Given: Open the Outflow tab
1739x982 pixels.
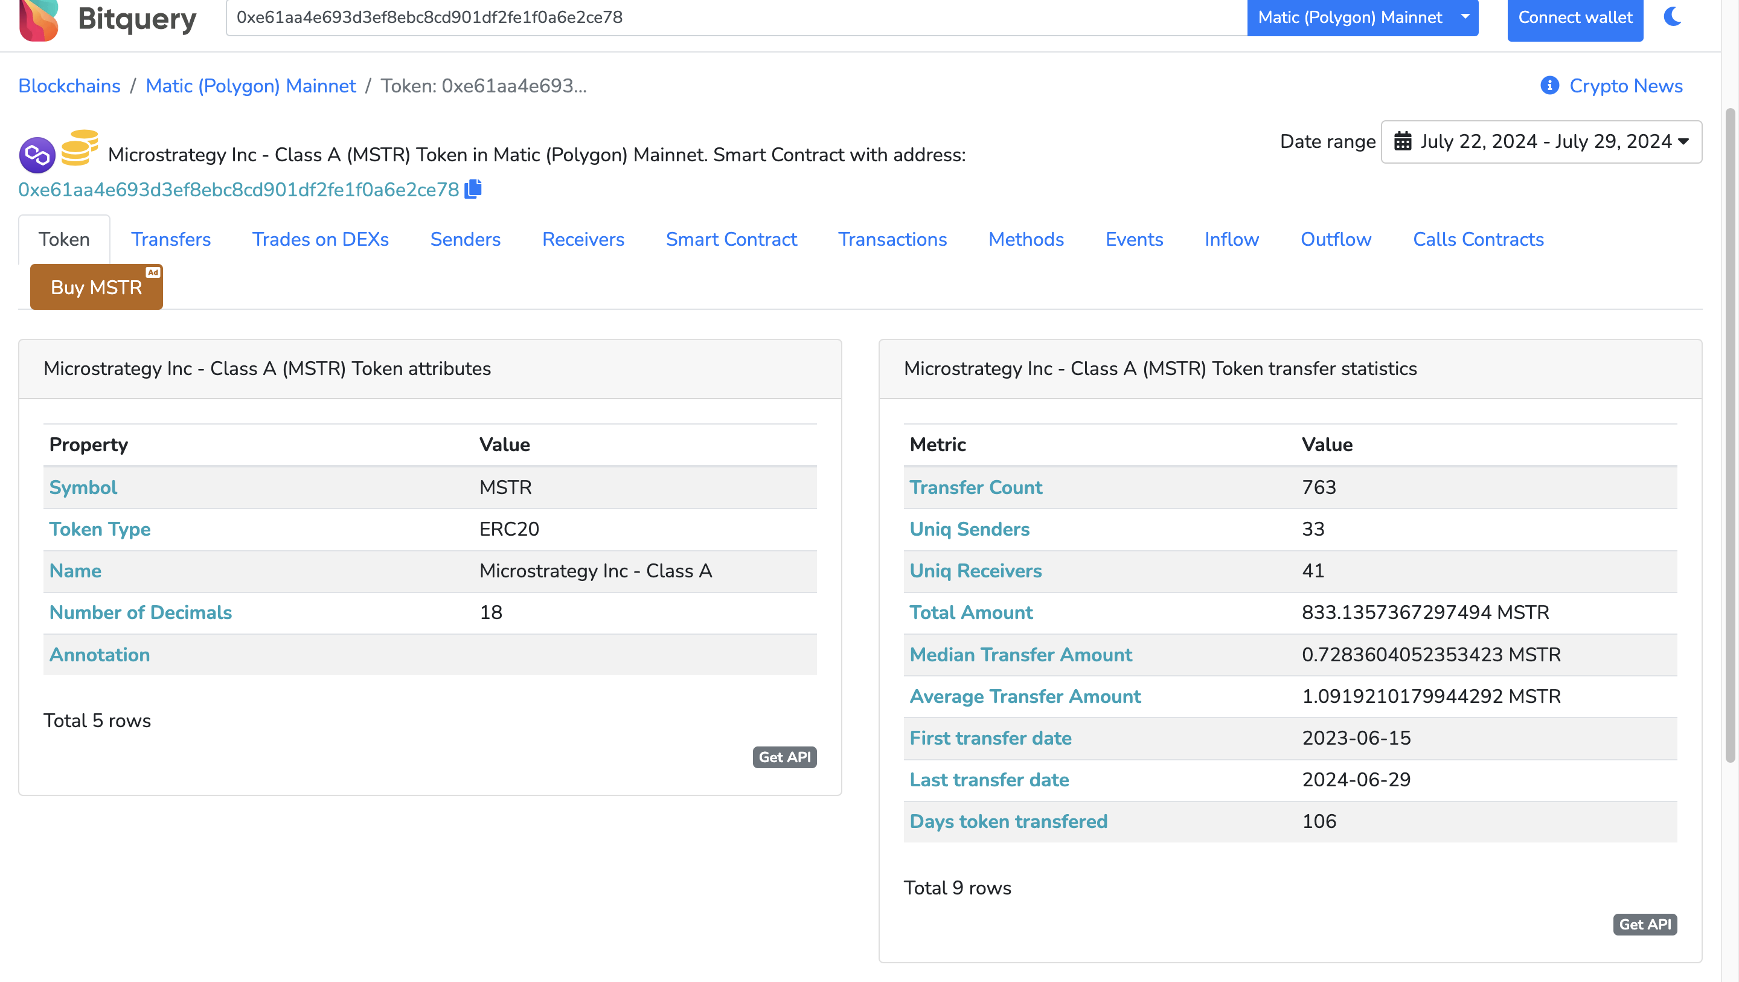Looking at the screenshot, I should [x=1336, y=239].
